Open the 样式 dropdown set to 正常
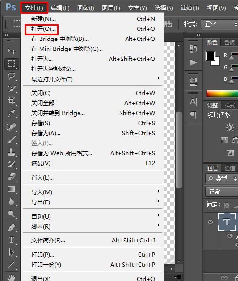This screenshot has height=281, width=238. (x=219, y=24)
